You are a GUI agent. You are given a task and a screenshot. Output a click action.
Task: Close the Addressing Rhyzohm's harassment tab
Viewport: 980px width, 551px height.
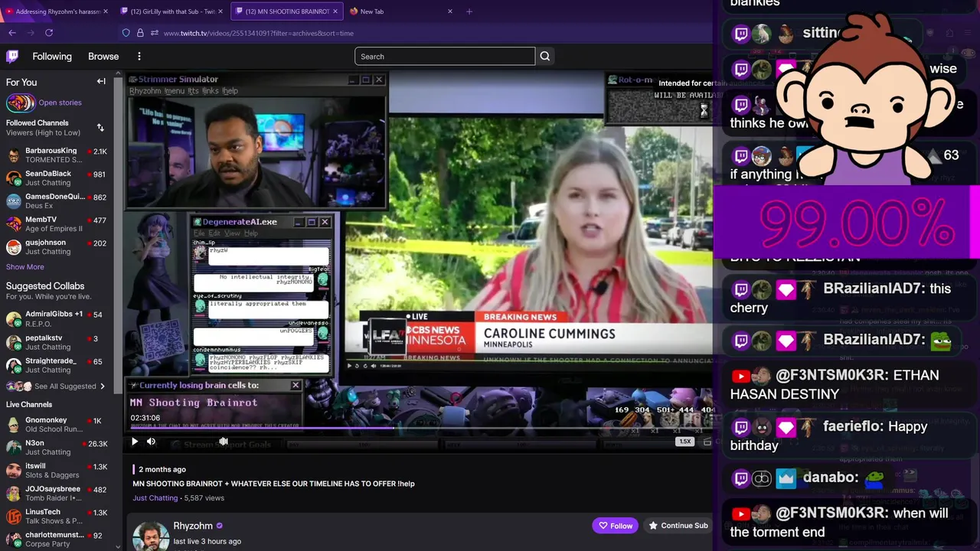[106, 11]
